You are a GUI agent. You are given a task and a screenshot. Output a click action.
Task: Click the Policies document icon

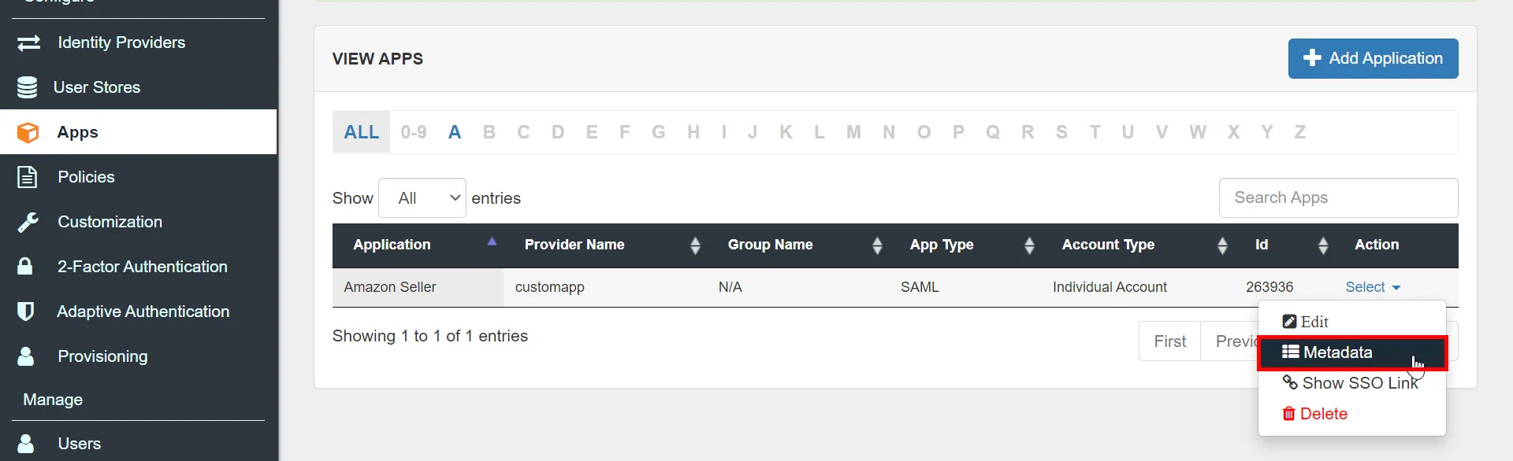28,177
